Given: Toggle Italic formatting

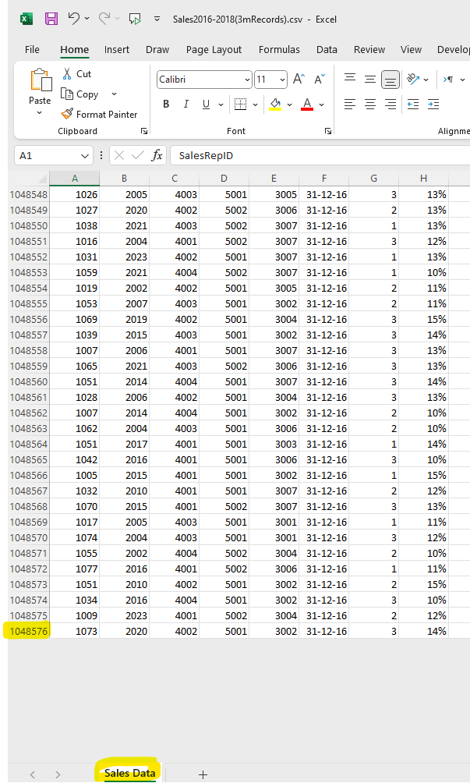Looking at the screenshot, I should 186,105.
